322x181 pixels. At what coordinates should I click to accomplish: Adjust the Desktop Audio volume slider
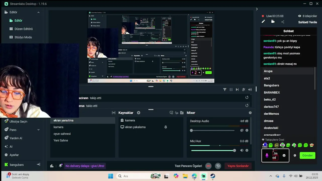coord(213,130)
